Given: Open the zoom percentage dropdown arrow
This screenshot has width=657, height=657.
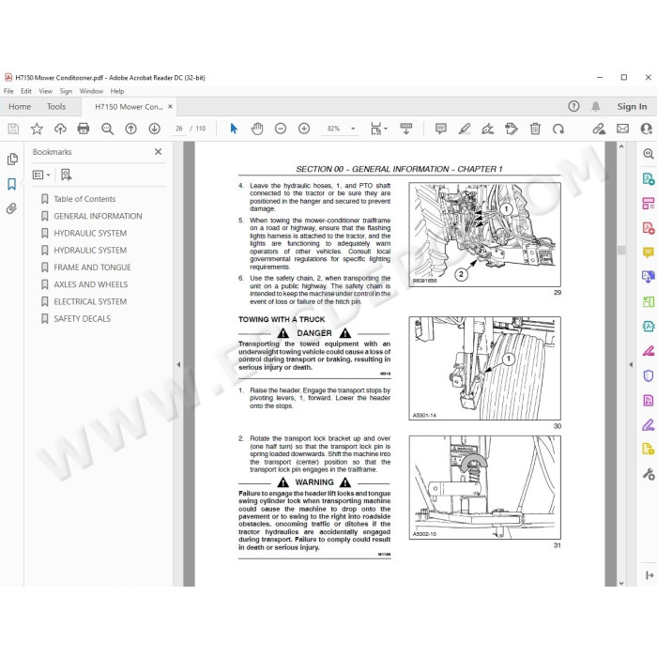Looking at the screenshot, I should point(353,129).
